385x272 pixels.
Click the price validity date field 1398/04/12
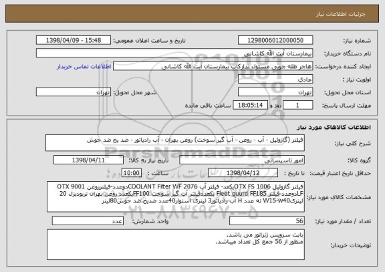coord(243,173)
